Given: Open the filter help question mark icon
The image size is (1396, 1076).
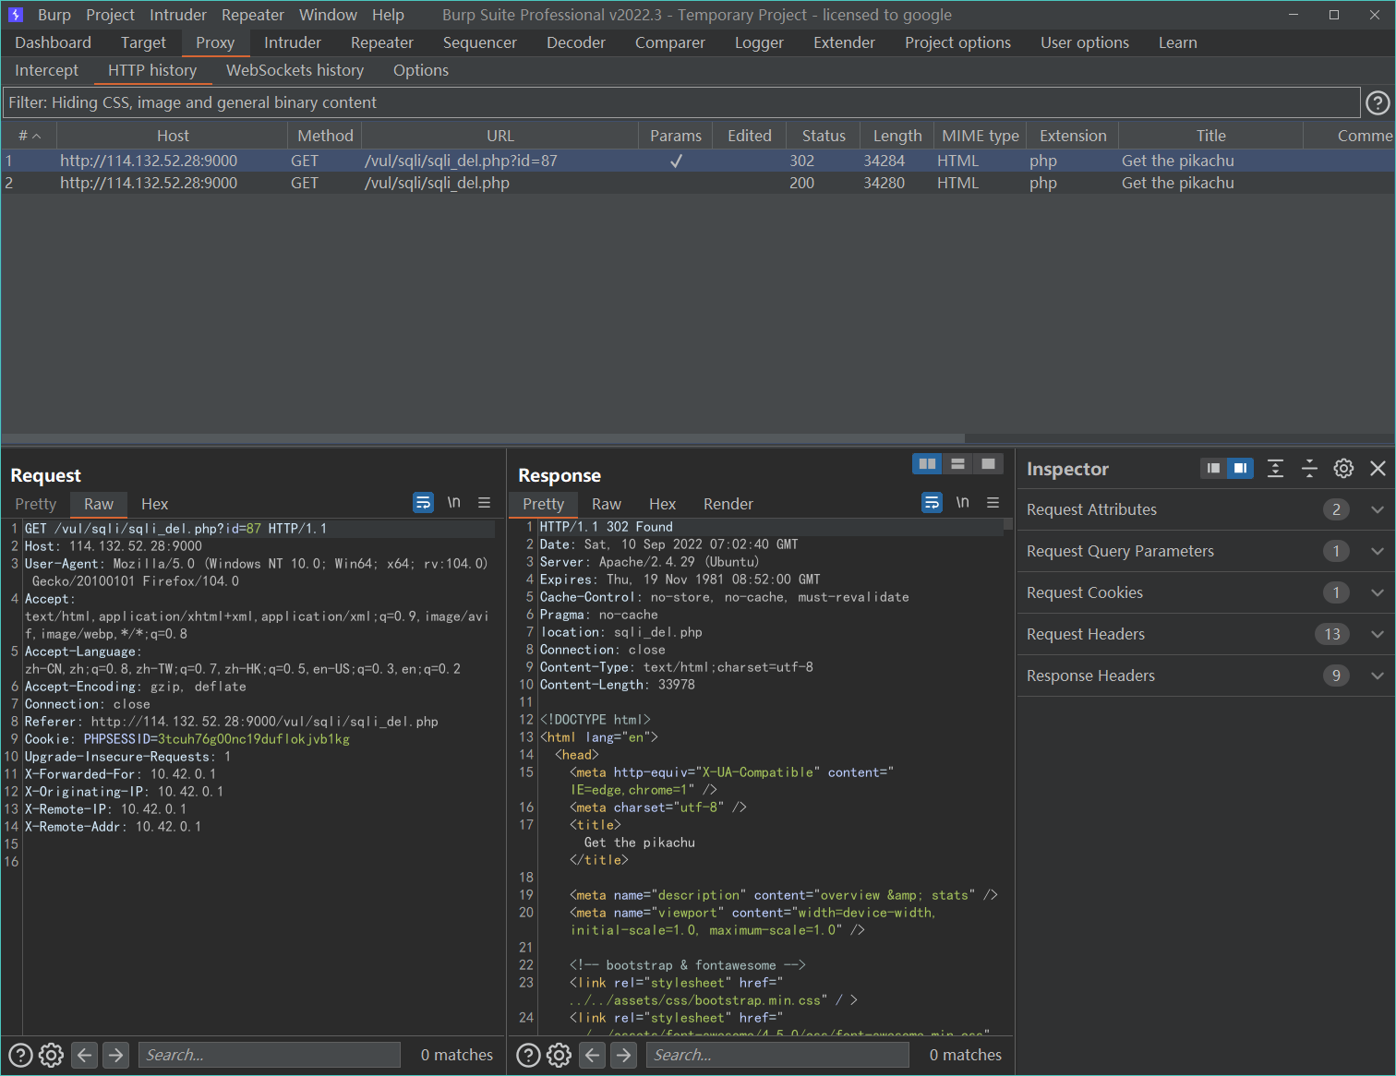Looking at the screenshot, I should (x=1378, y=102).
